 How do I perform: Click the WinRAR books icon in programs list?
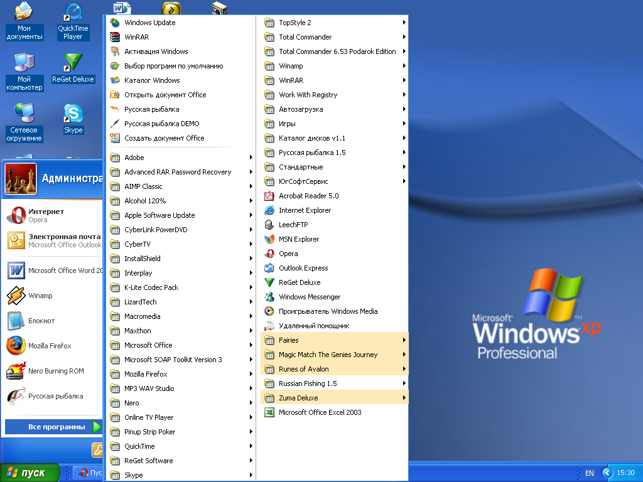point(115,37)
